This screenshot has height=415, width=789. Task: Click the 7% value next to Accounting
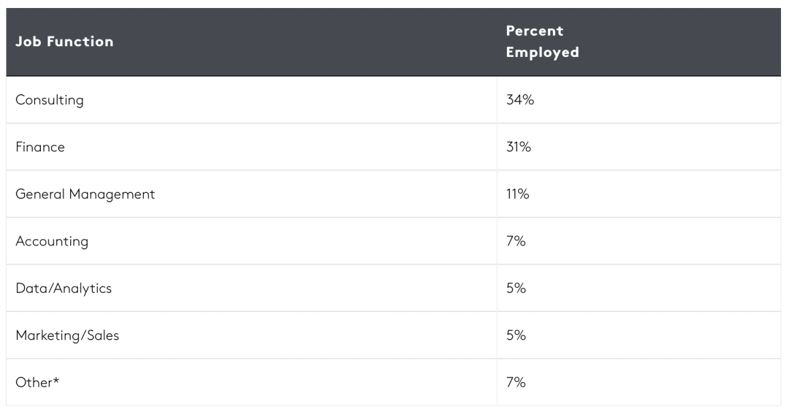[x=516, y=241]
